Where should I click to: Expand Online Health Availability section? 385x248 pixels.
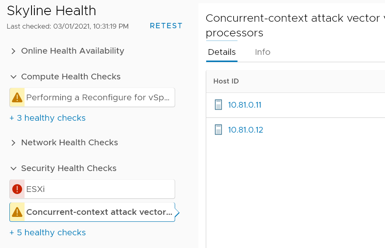tap(13, 51)
